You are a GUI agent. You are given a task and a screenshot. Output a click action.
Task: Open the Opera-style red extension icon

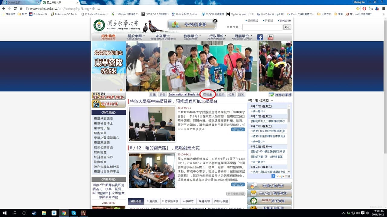(364, 9)
